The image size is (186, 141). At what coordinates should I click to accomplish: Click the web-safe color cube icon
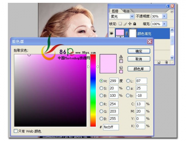pyautogui.click(x=121, y=67)
